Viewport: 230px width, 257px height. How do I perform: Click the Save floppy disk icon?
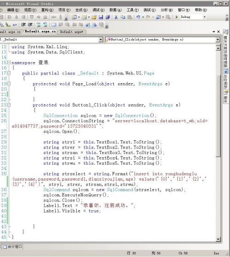tap(101, 17)
